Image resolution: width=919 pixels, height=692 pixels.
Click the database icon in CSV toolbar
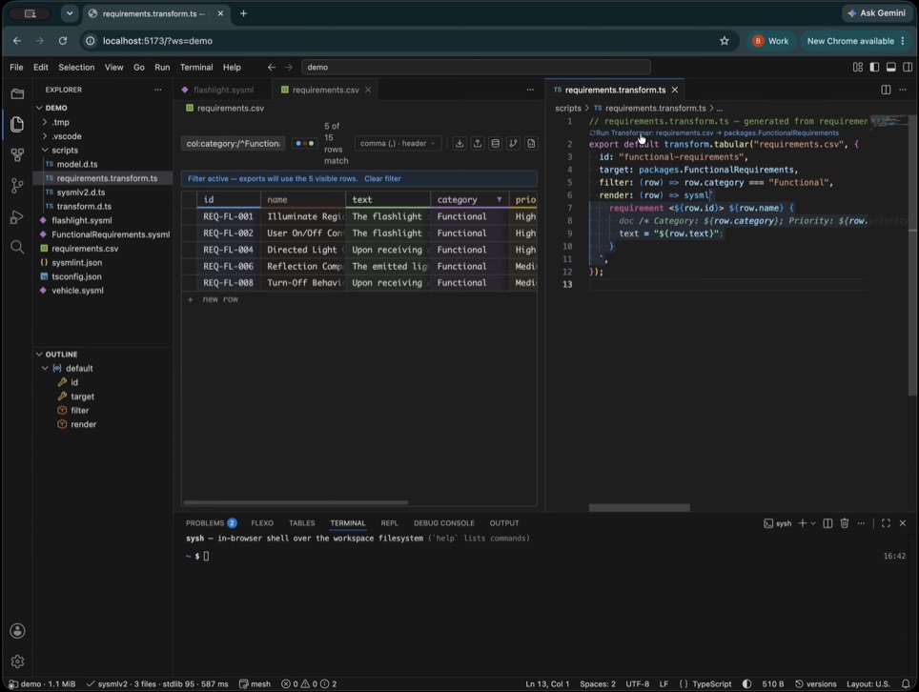pos(496,144)
